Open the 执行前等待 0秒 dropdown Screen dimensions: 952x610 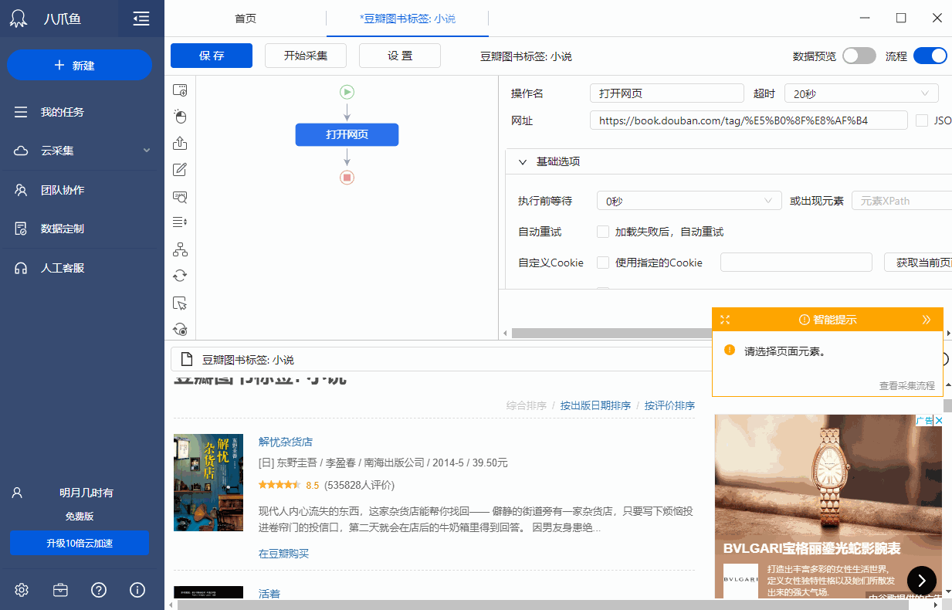[689, 201]
